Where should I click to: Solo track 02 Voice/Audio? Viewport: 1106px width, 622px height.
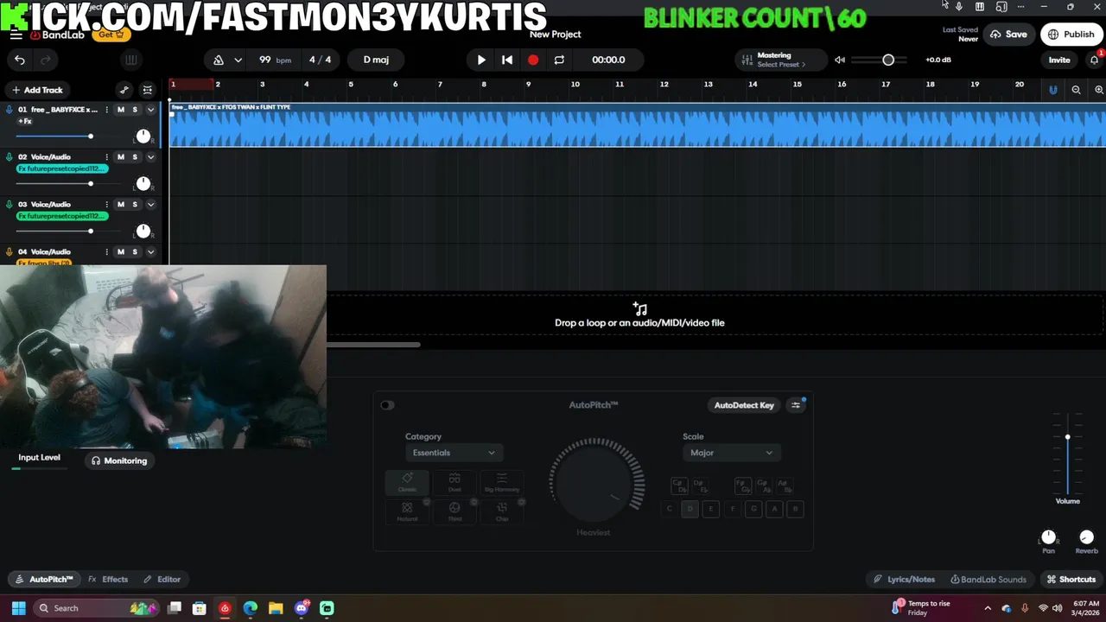tap(135, 157)
